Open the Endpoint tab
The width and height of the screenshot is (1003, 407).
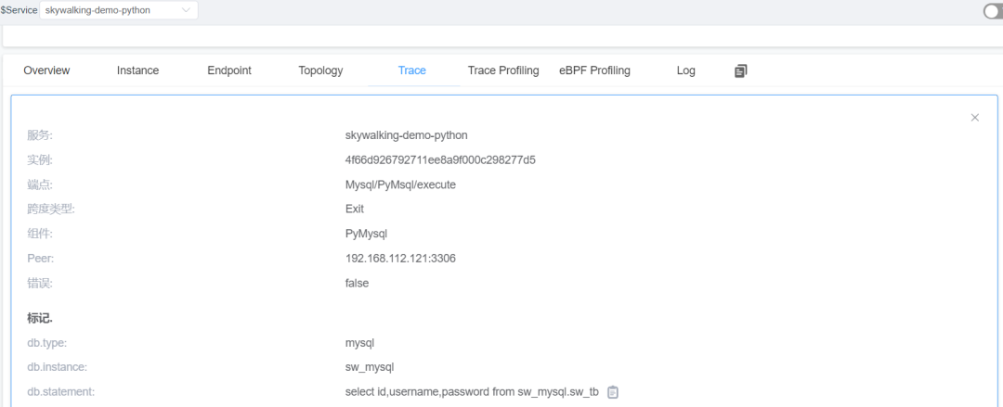click(x=229, y=70)
